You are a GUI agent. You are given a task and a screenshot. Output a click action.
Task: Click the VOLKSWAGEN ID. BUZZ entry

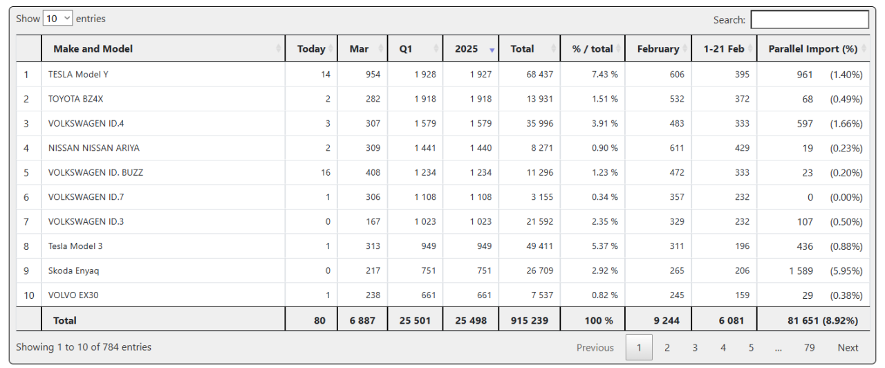click(x=95, y=173)
